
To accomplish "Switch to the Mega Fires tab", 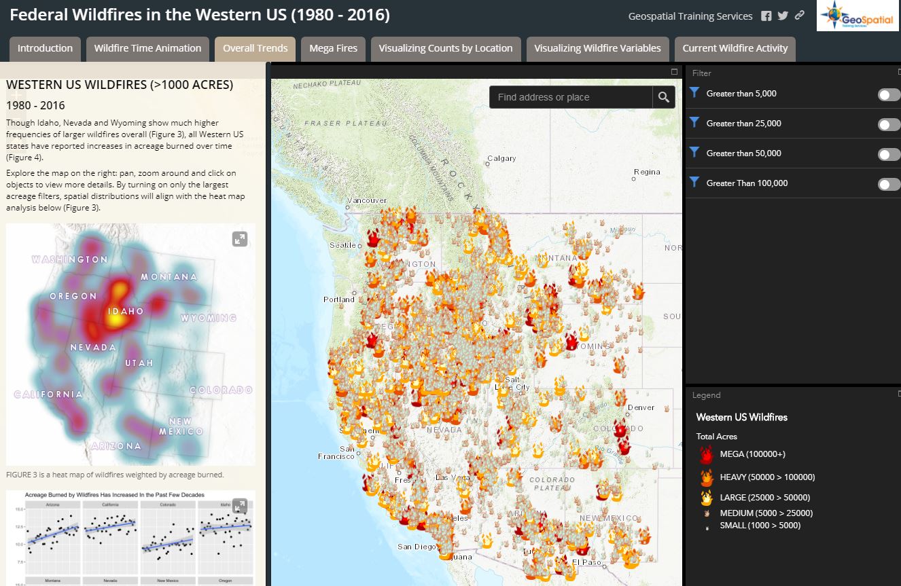I will point(333,48).
